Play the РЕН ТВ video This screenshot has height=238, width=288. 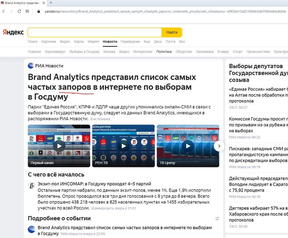click(x=123, y=146)
